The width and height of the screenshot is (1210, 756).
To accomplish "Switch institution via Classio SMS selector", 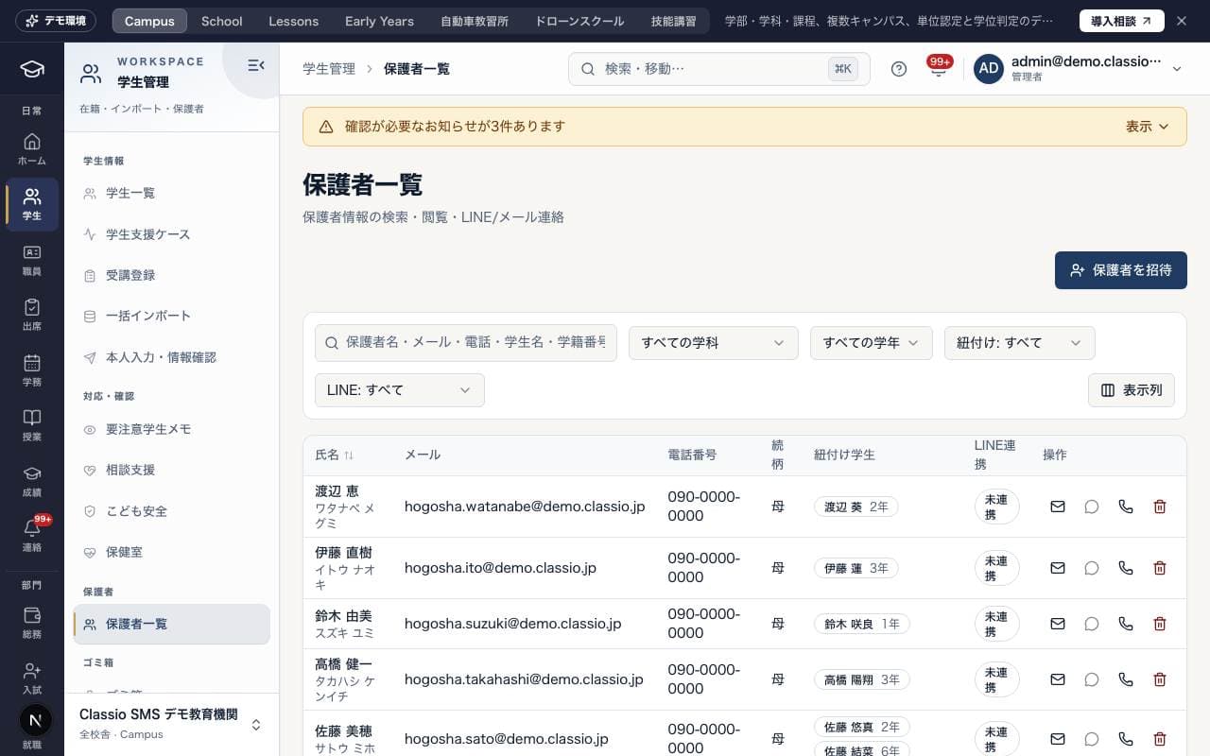I will (x=171, y=723).
